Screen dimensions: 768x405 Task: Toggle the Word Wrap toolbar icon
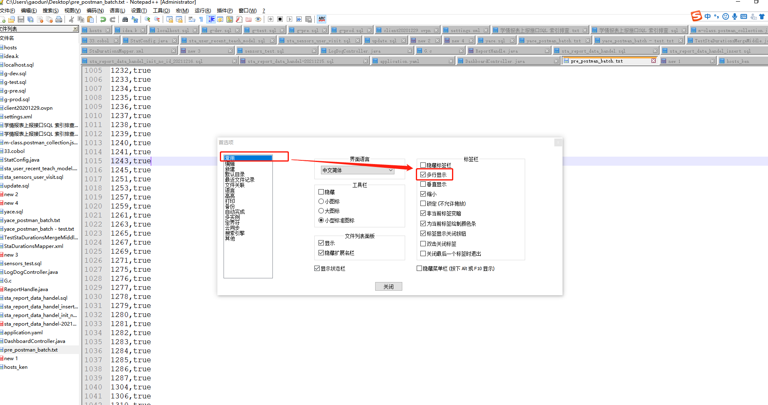tap(192, 19)
